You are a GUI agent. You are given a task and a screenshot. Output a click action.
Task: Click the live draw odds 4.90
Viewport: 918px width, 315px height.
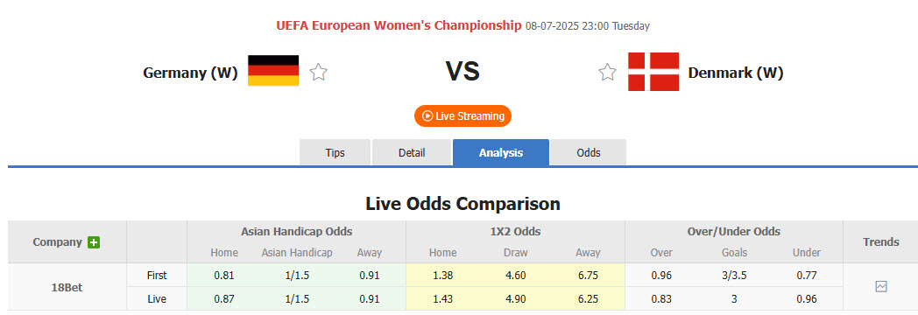click(516, 298)
